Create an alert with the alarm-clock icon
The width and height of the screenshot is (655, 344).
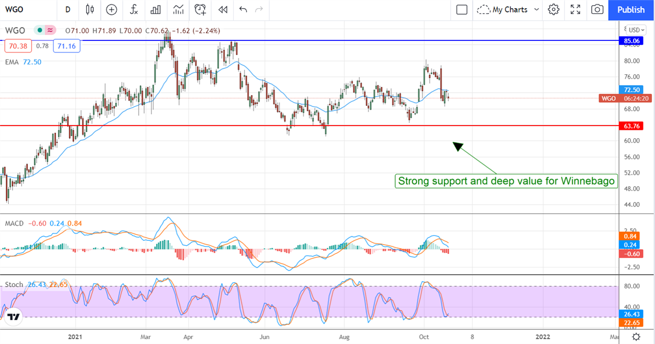point(200,9)
